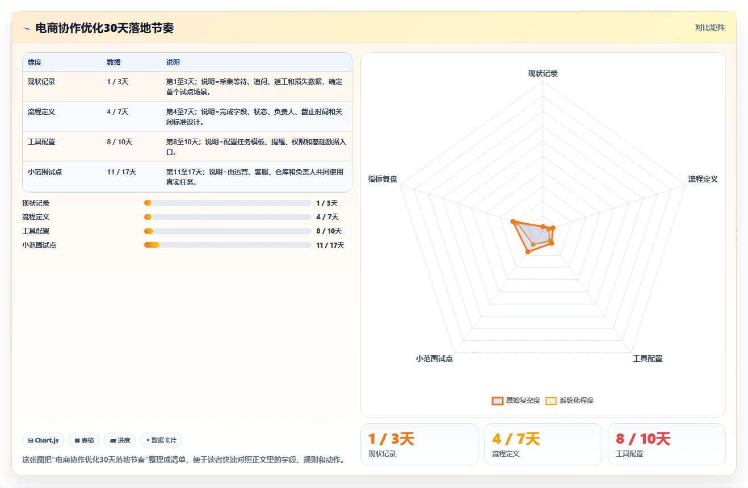The height and width of the screenshot is (488, 748).
Task: Click the 工具配置 progress bar
Action: click(x=228, y=231)
